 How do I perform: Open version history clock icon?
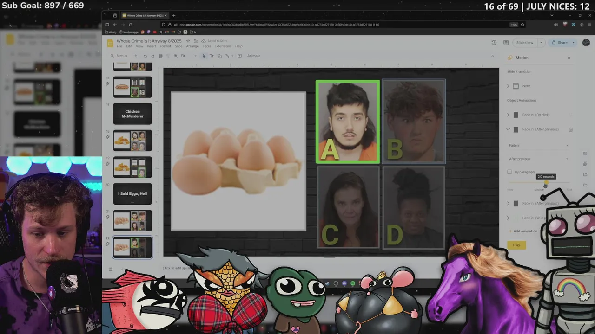(x=494, y=42)
